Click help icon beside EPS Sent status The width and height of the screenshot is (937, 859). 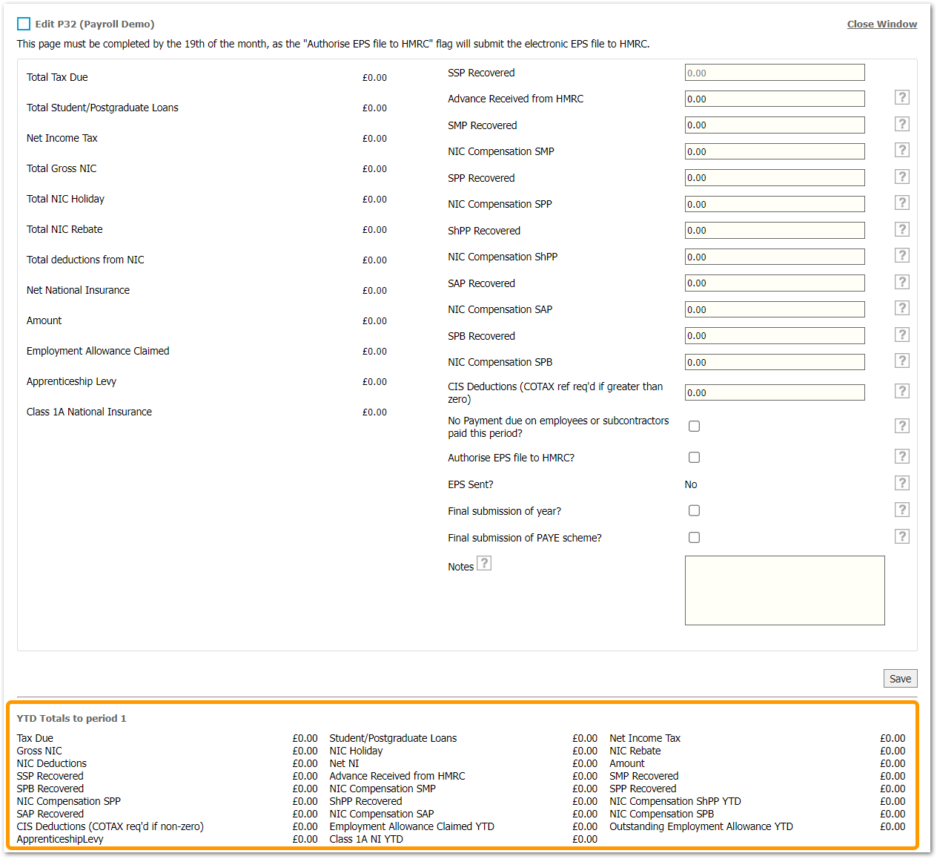click(901, 484)
